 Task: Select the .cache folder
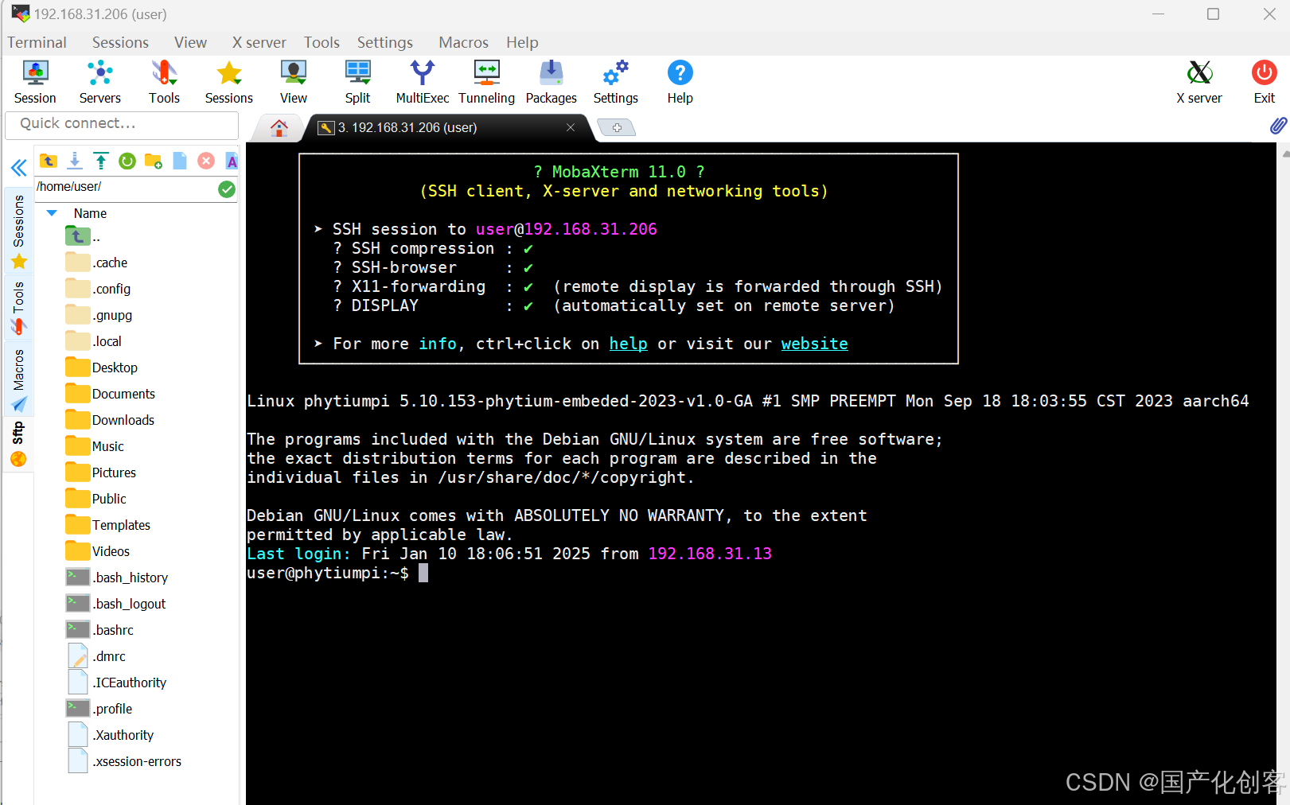click(x=97, y=262)
